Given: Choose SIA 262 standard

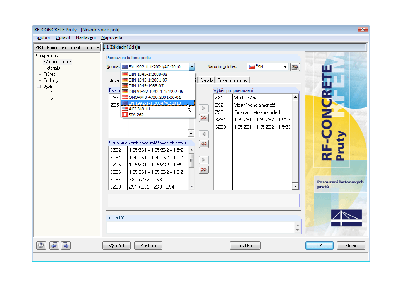Looking at the screenshot, I should (x=158, y=115).
